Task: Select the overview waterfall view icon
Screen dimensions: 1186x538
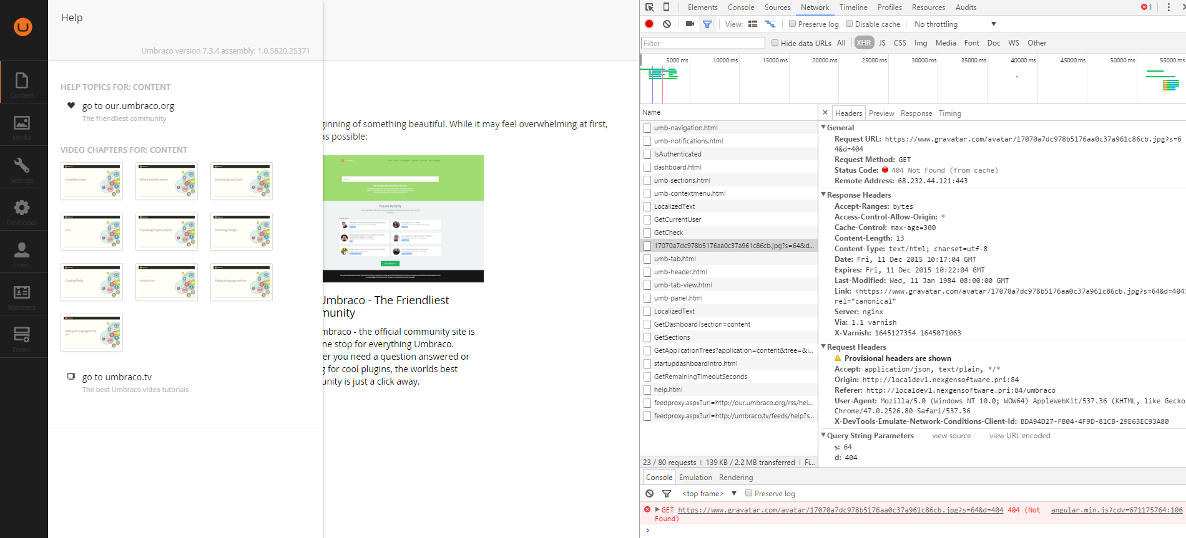Action: 770,24
